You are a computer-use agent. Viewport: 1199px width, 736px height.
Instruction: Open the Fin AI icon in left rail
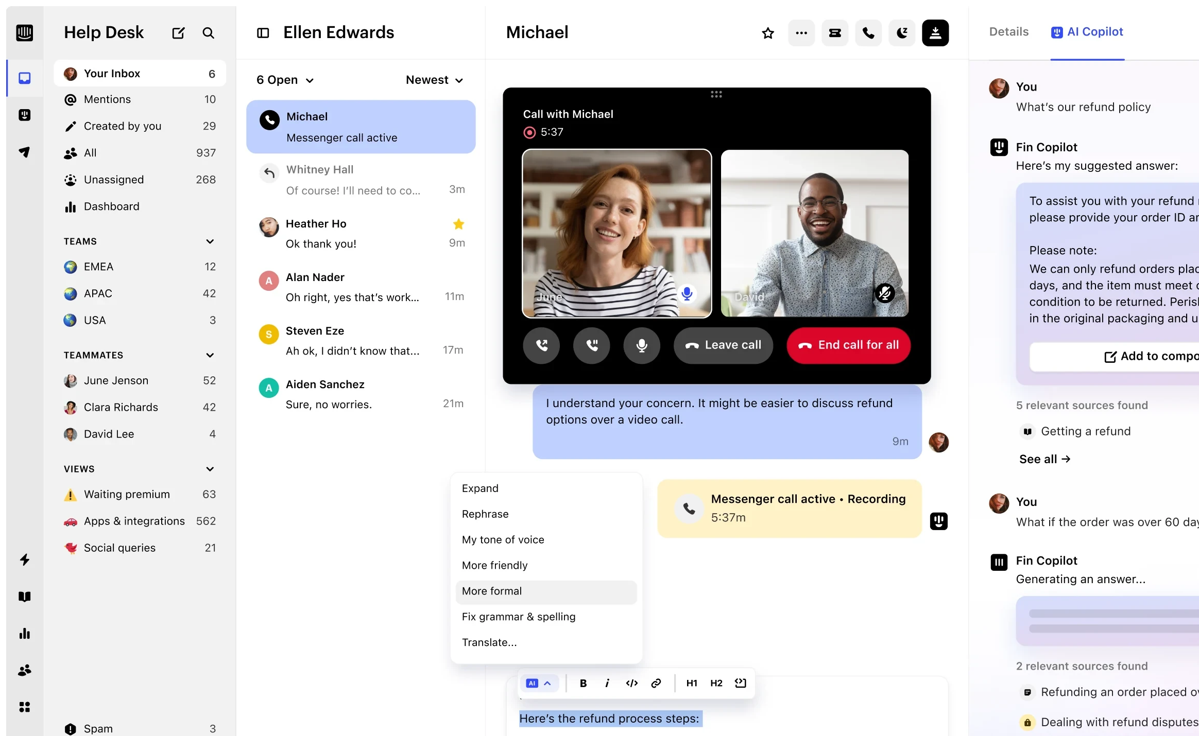tap(24, 115)
